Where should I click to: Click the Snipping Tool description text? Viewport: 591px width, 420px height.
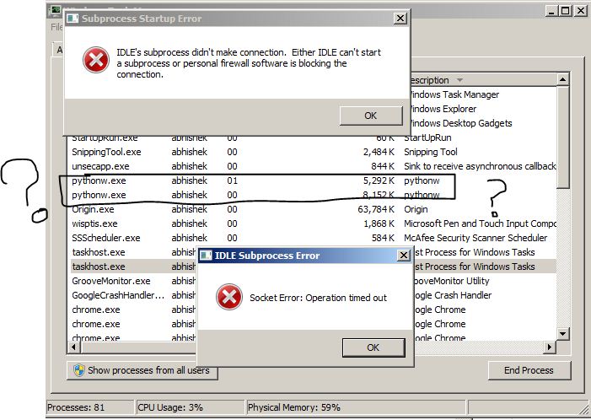[431, 152]
